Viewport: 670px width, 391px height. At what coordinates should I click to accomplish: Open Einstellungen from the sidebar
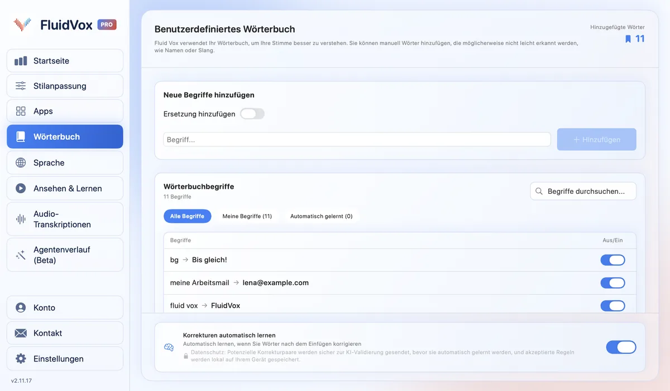pyautogui.click(x=65, y=359)
